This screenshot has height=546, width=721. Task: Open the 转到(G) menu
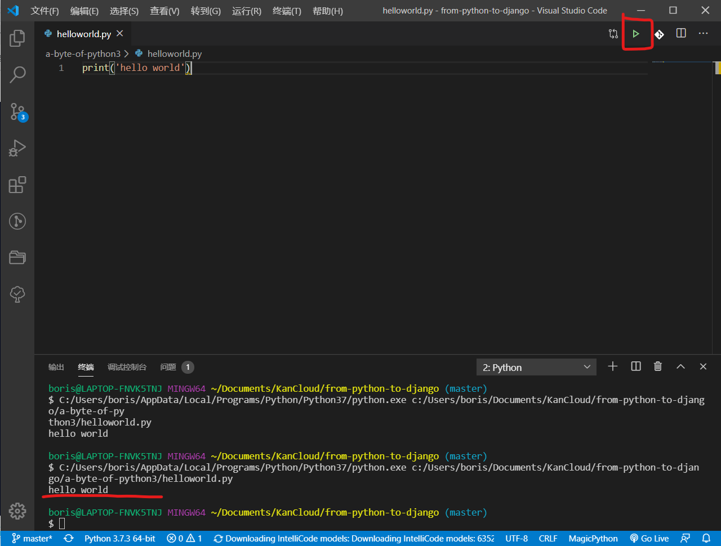(206, 11)
